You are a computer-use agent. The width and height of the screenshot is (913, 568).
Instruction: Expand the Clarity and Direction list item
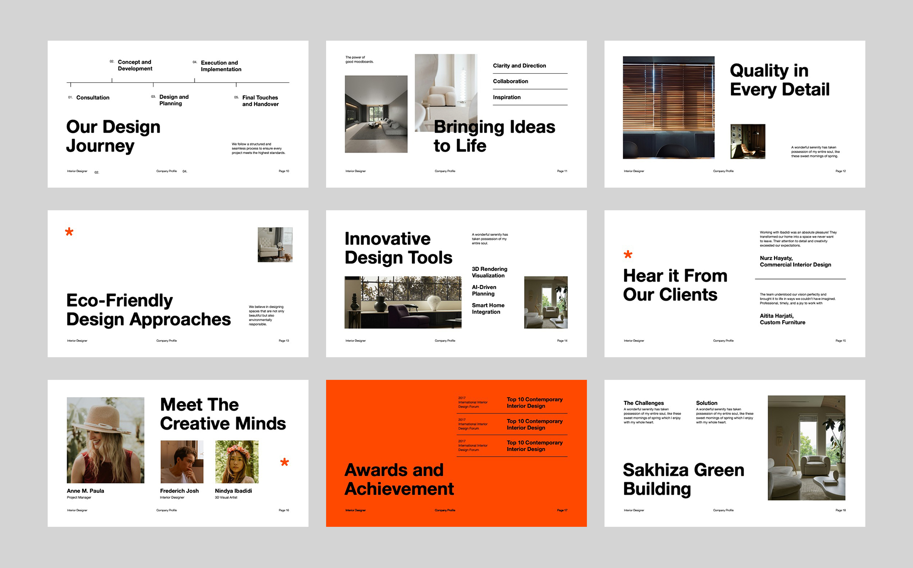pyautogui.click(x=519, y=65)
